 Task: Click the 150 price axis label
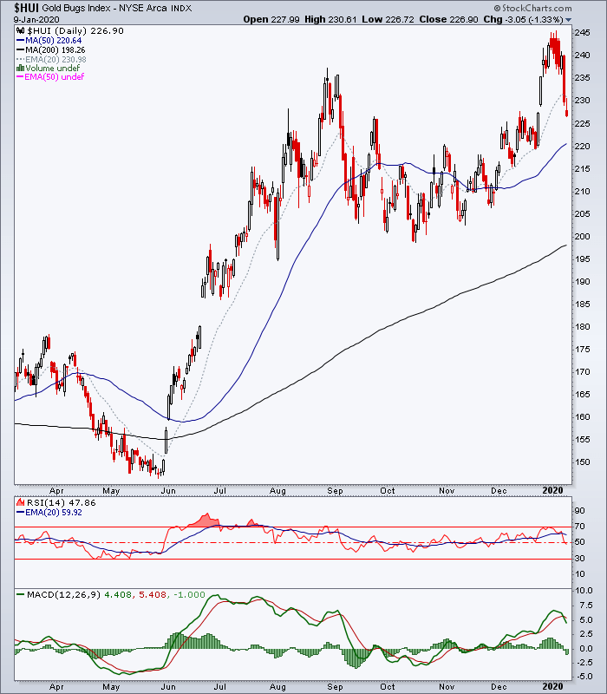click(582, 462)
